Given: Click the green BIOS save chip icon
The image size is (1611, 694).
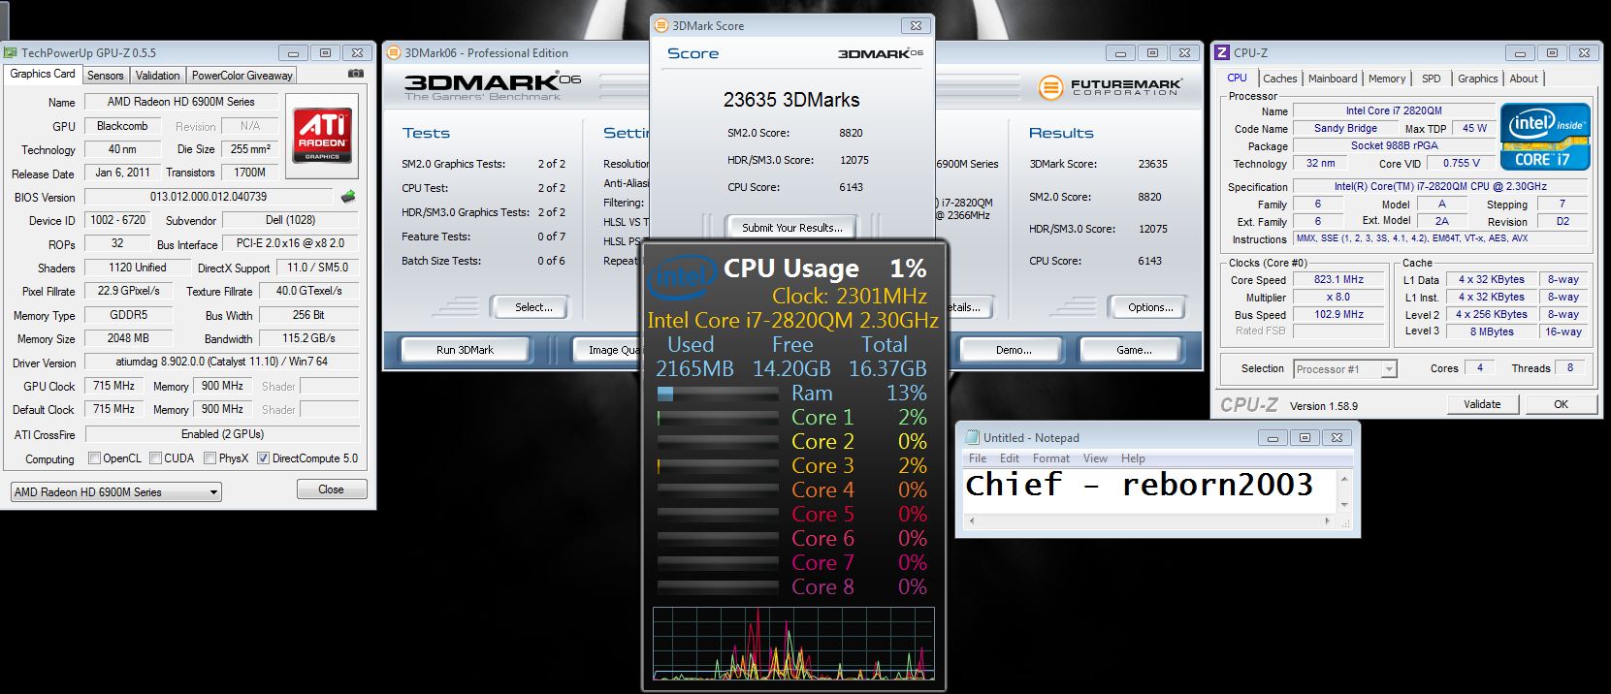Looking at the screenshot, I should tap(348, 197).
